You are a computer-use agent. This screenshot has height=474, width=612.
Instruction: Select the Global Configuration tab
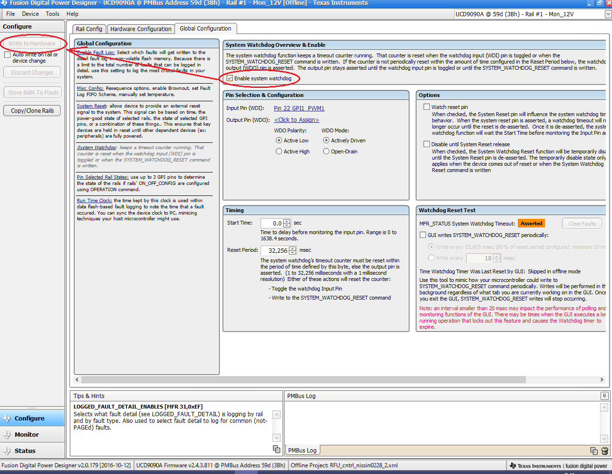[206, 29]
